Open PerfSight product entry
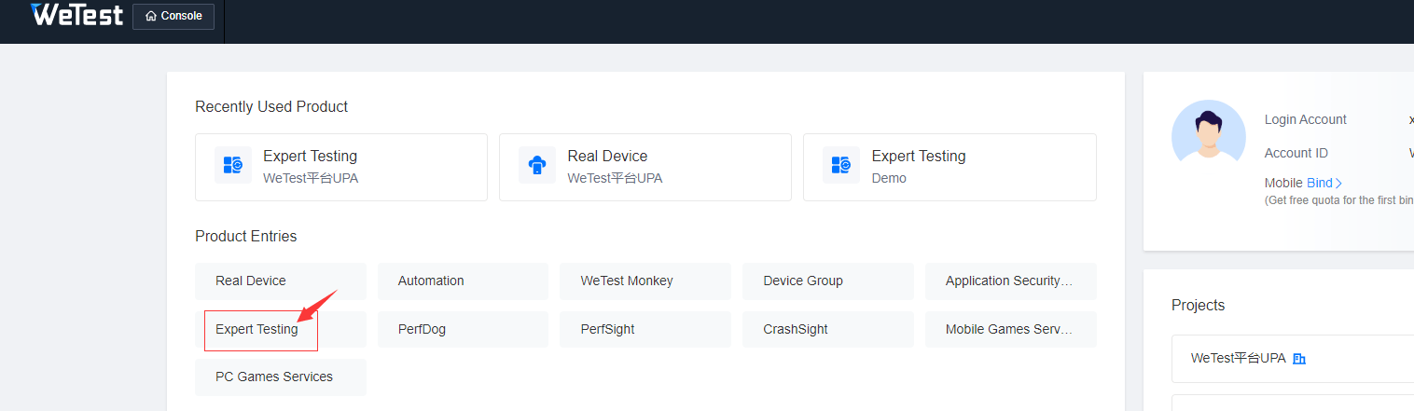1414x411 pixels. coord(645,329)
